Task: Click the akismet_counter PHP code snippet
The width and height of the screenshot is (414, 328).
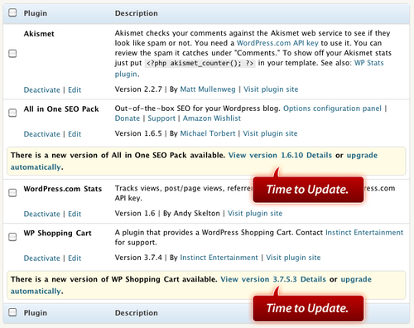Action: click(200, 63)
